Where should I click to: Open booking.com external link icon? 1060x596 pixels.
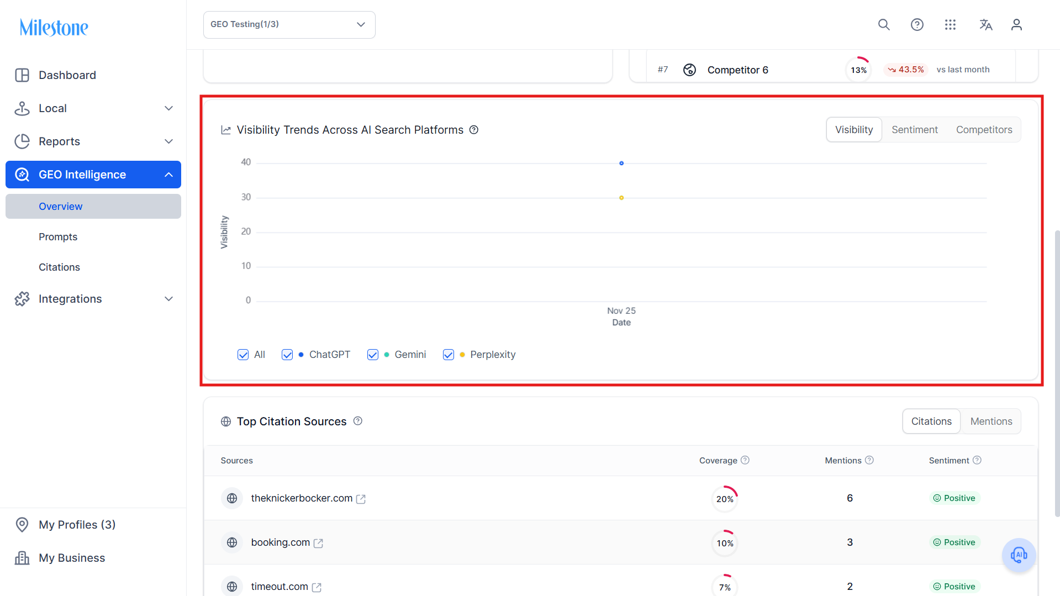tap(318, 543)
